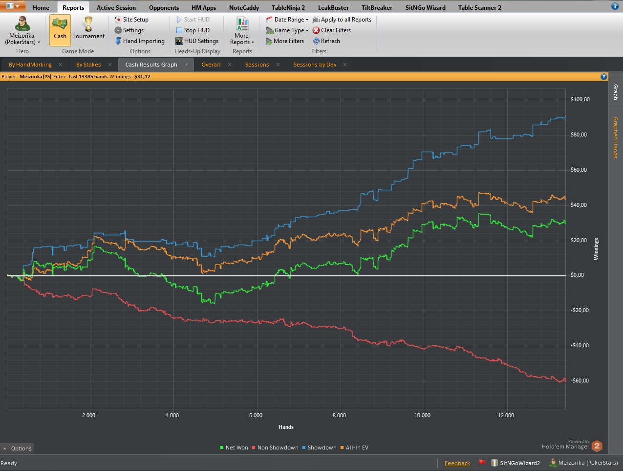Open Settings in Options group

point(129,30)
